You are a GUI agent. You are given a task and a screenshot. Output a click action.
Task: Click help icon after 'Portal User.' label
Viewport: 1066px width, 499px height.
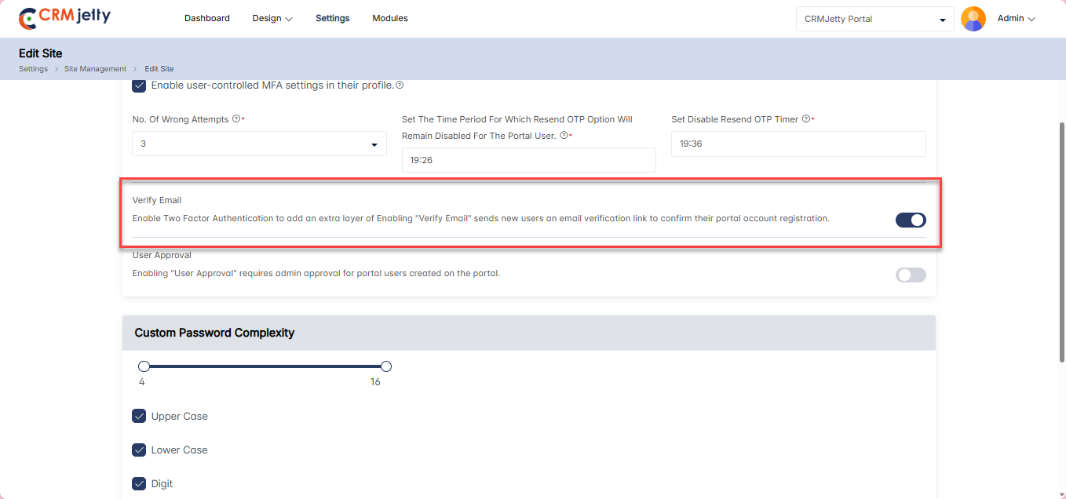[x=564, y=136]
